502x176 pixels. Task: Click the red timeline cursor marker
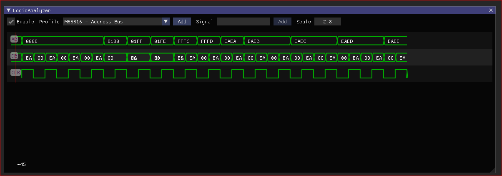point(15,57)
